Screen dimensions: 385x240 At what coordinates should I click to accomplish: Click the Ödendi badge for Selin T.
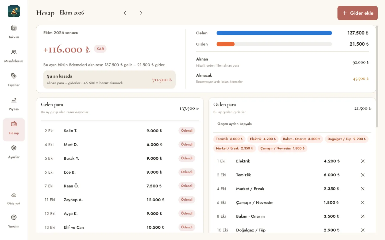(187, 131)
